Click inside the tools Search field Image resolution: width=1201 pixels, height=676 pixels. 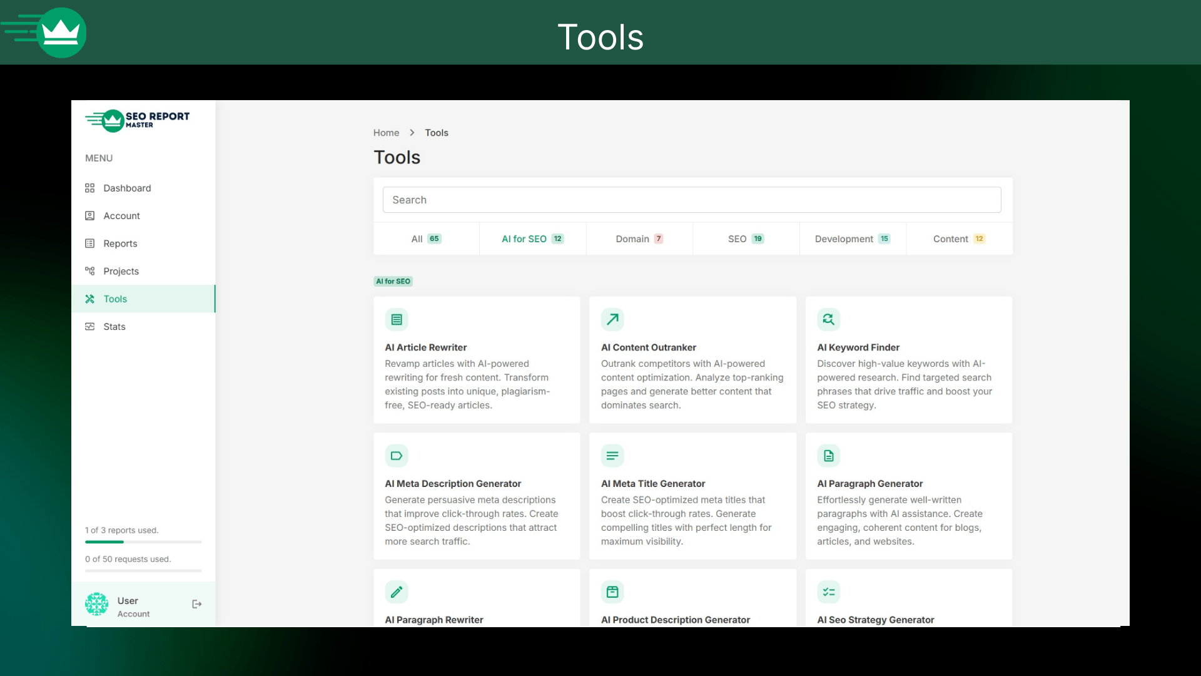pos(691,200)
